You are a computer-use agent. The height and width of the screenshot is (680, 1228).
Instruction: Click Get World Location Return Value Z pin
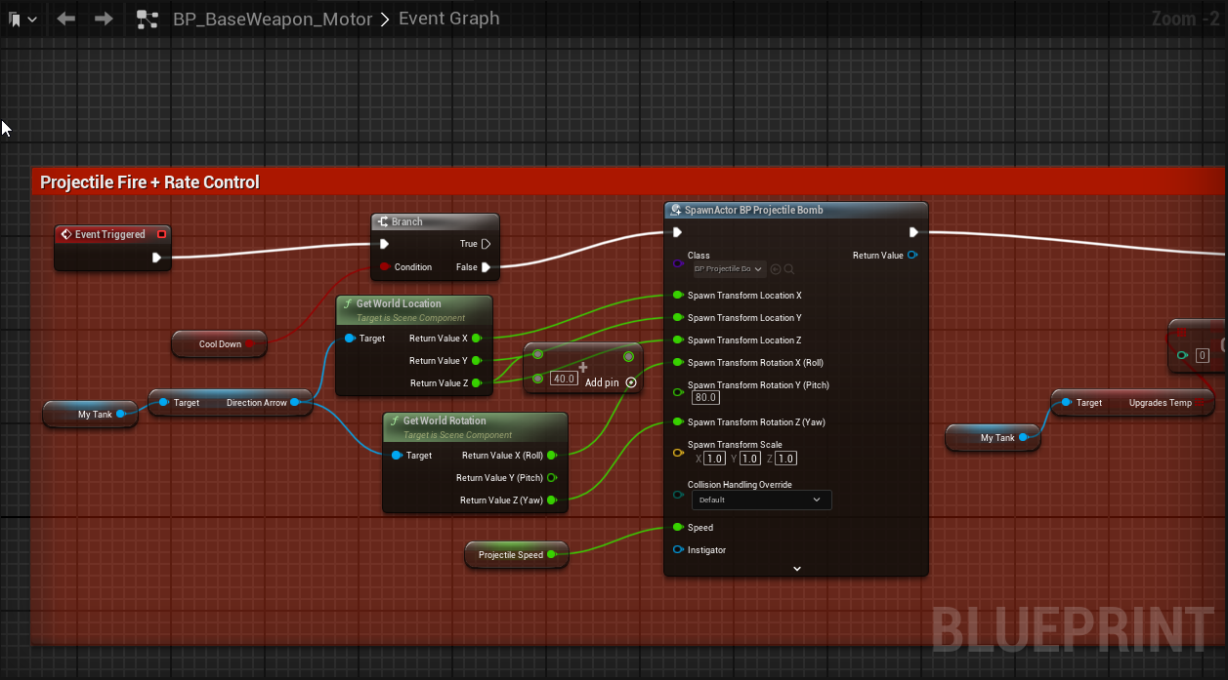coord(476,383)
